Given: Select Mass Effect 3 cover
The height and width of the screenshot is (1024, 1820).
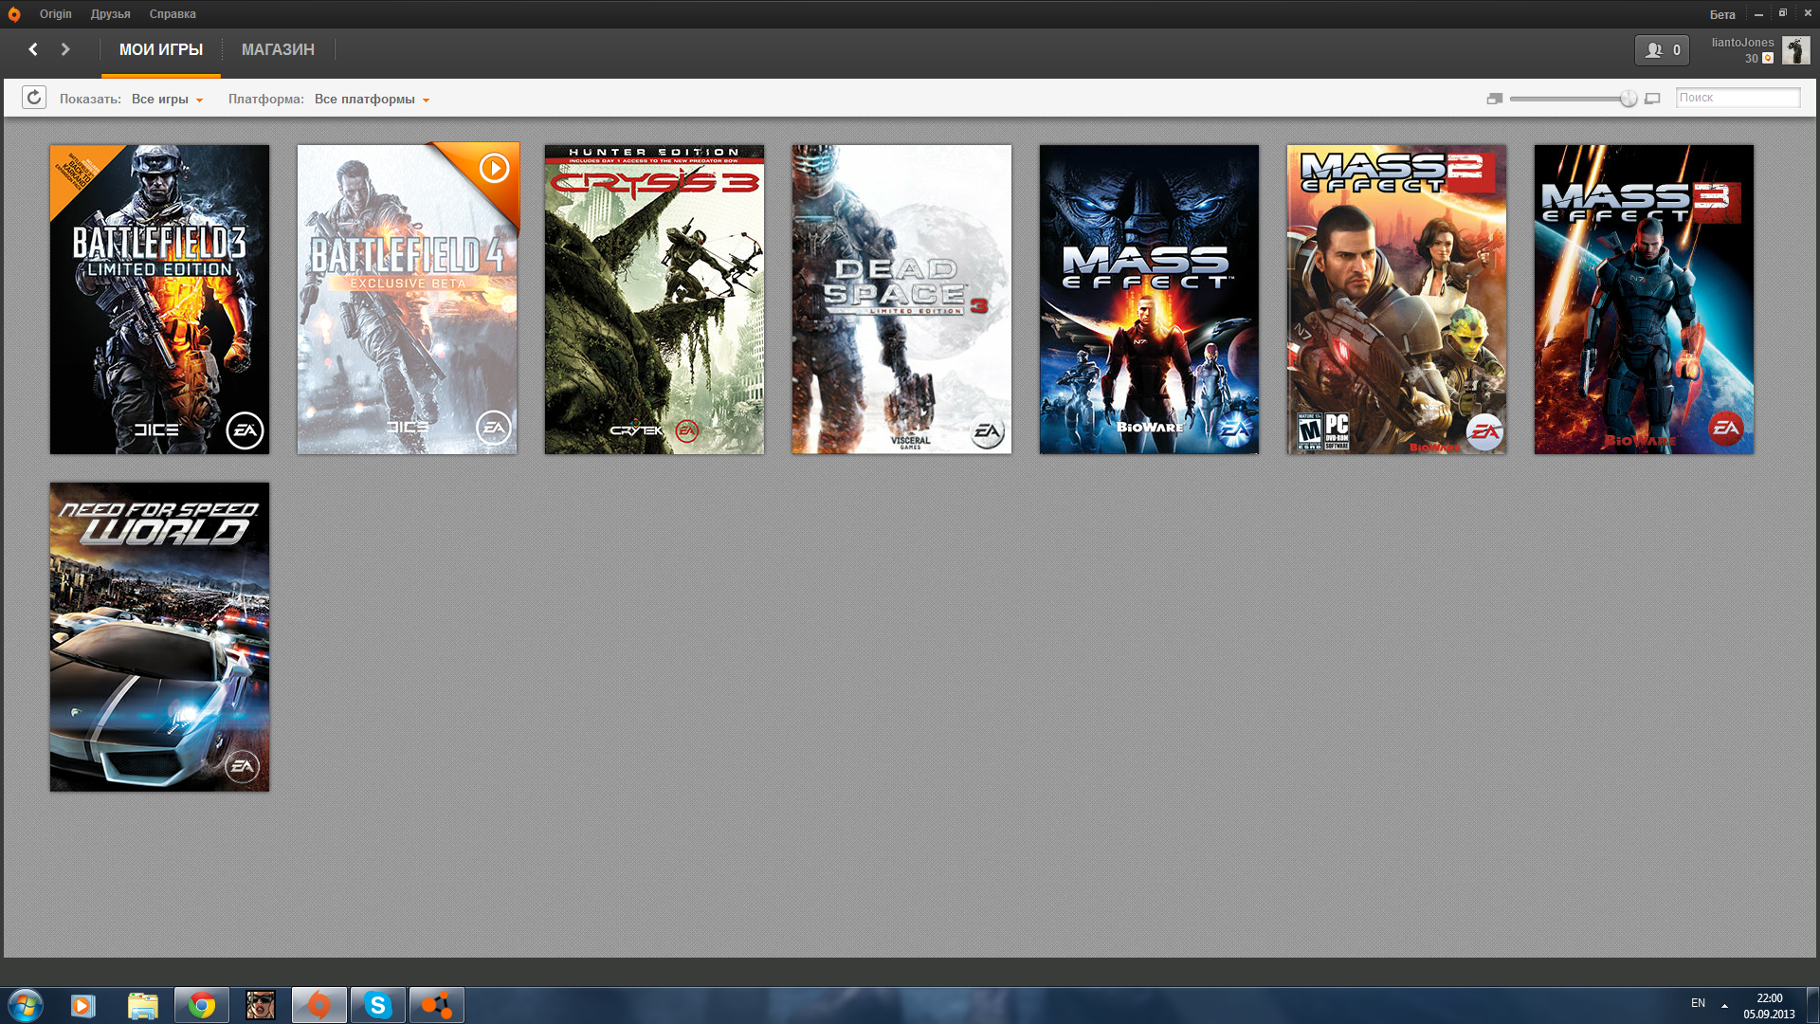Looking at the screenshot, I should [x=1644, y=300].
